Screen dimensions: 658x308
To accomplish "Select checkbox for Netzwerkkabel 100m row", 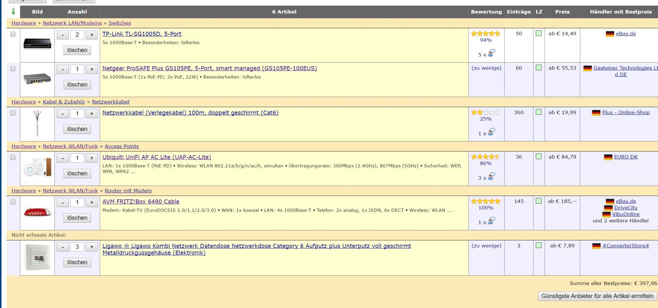I will pyautogui.click(x=13, y=113).
